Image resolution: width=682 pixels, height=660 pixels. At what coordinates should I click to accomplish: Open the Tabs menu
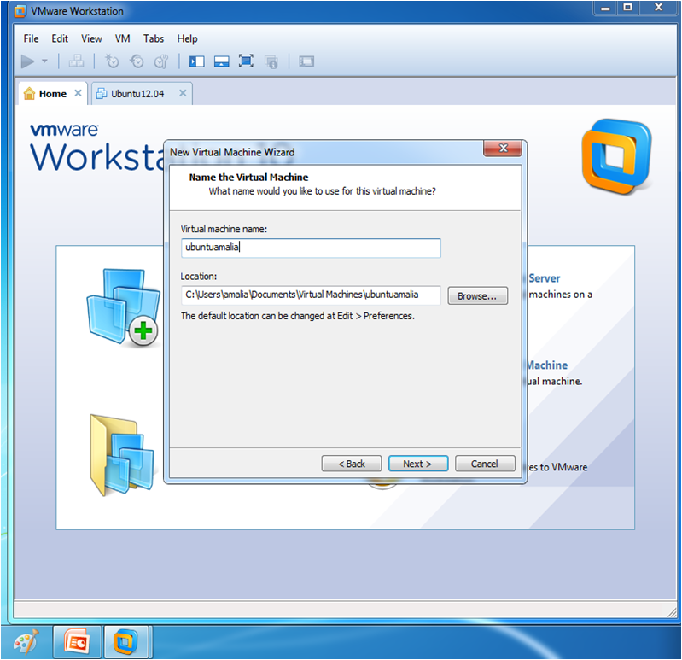(x=154, y=38)
